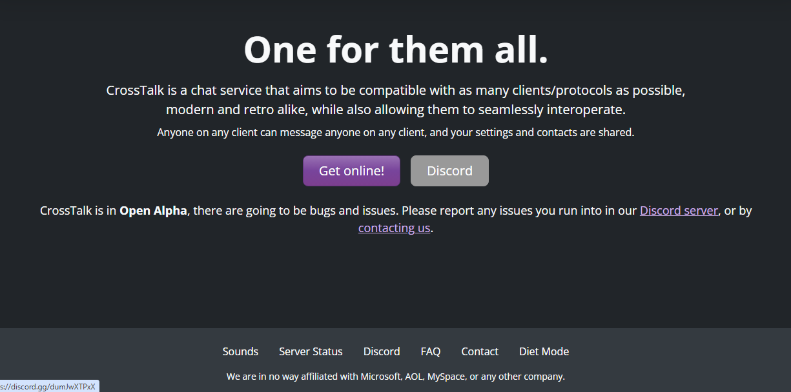Open the Discord server hyperlink
Screen dimensions: 791x392
point(679,211)
